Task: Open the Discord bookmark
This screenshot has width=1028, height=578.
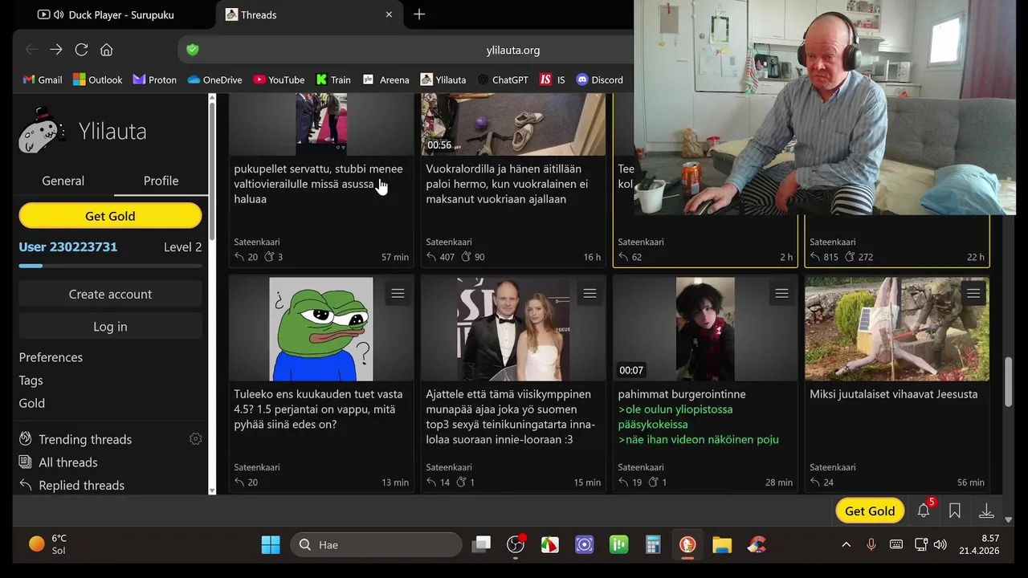Action: point(600,79)
